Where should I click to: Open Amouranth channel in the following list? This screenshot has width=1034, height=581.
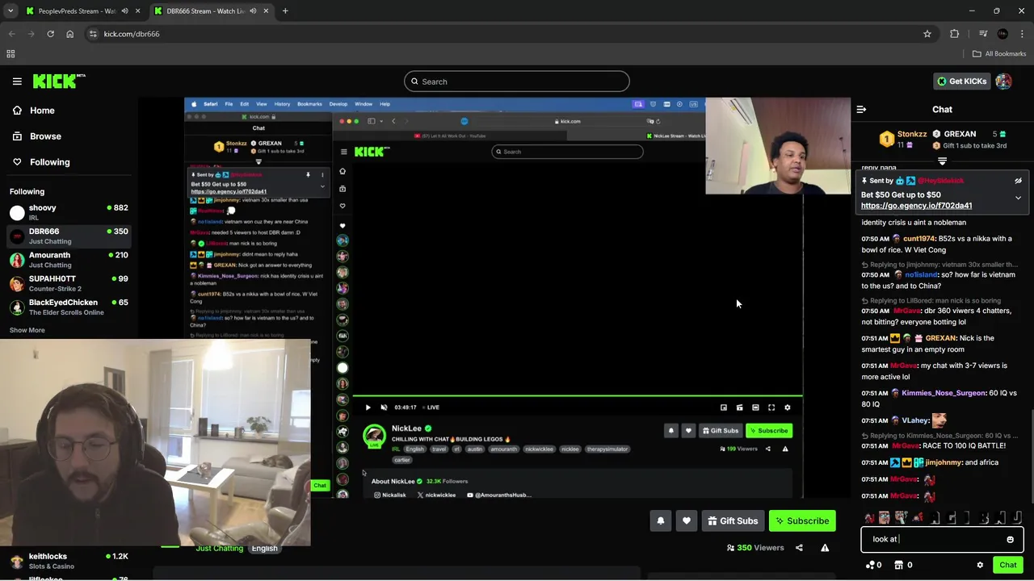coord(69,259)
